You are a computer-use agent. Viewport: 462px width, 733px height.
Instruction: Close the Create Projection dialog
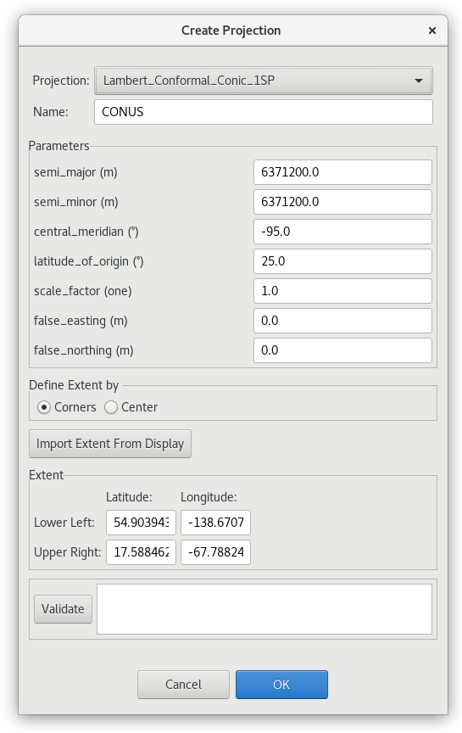[x=432, y=31]
